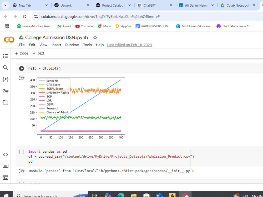Go forward in browser history
Viewport: 263px width, 197px height.
click(x=15, y=16)
